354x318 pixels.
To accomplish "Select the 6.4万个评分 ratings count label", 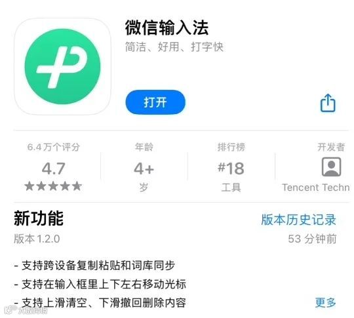I will pyautogui.click(x=54, y=147).
